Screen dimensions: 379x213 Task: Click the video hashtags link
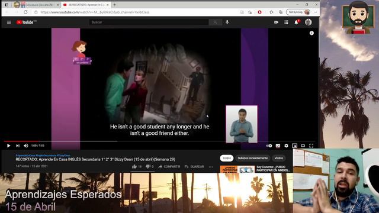[x=43, y=156]
